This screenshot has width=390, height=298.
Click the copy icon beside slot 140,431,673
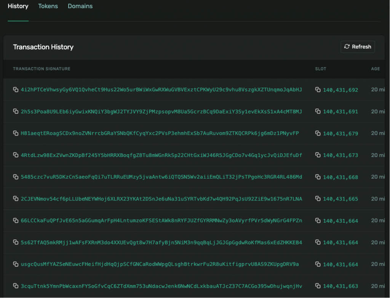[318, 155]
